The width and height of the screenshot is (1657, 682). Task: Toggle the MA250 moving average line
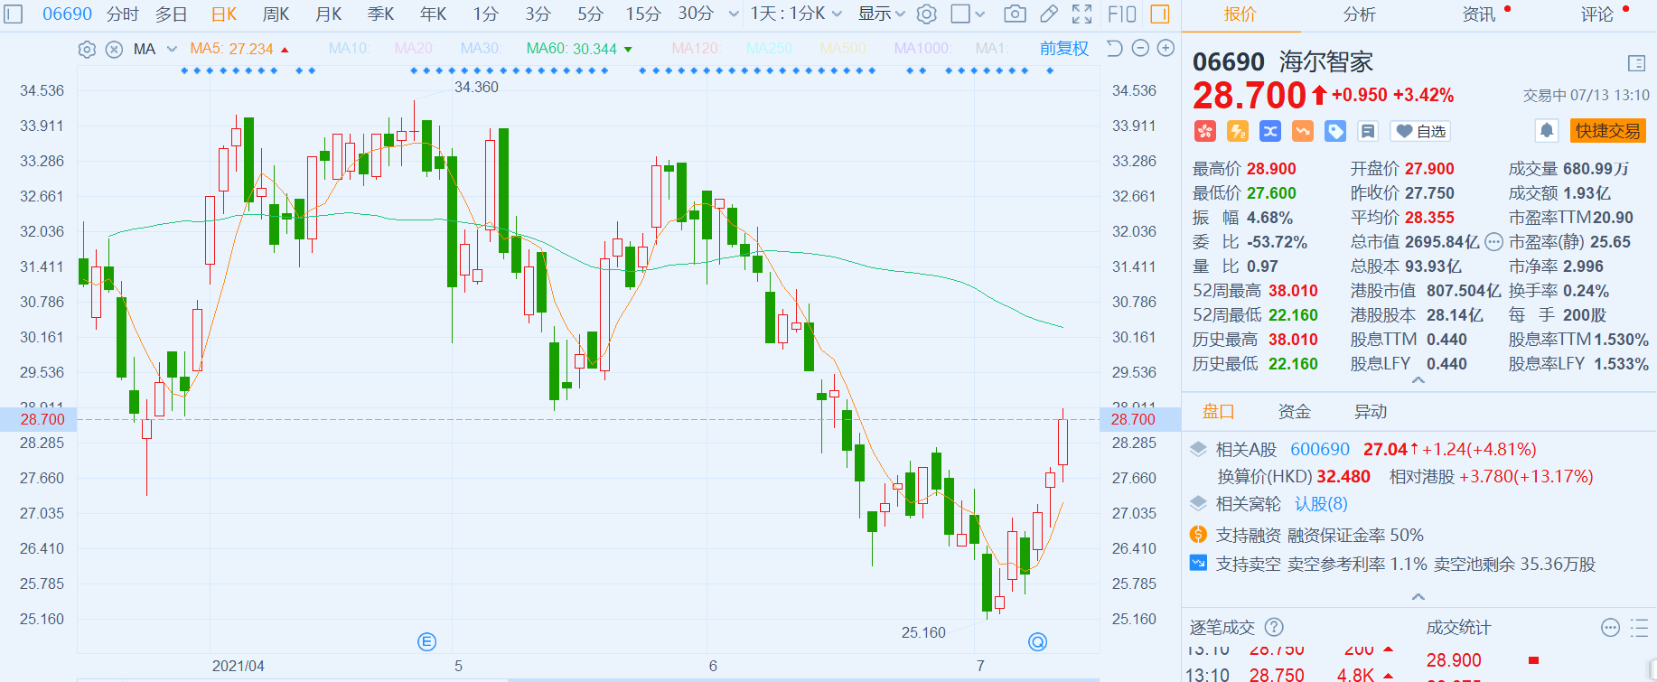(x=771, y=49)
